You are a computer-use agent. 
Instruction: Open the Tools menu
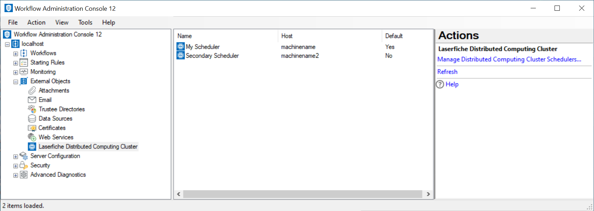85,22
